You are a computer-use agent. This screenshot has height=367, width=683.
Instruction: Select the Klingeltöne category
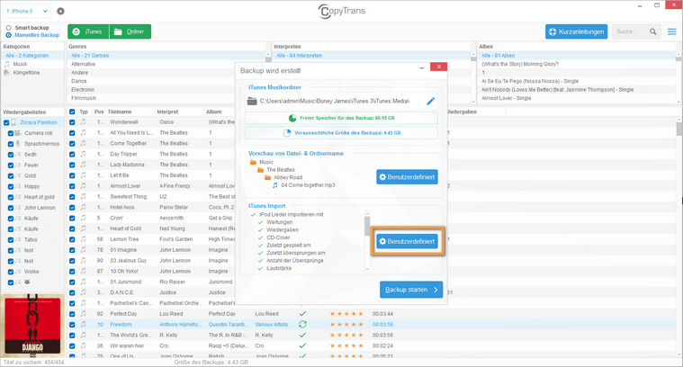coord(26,73)
